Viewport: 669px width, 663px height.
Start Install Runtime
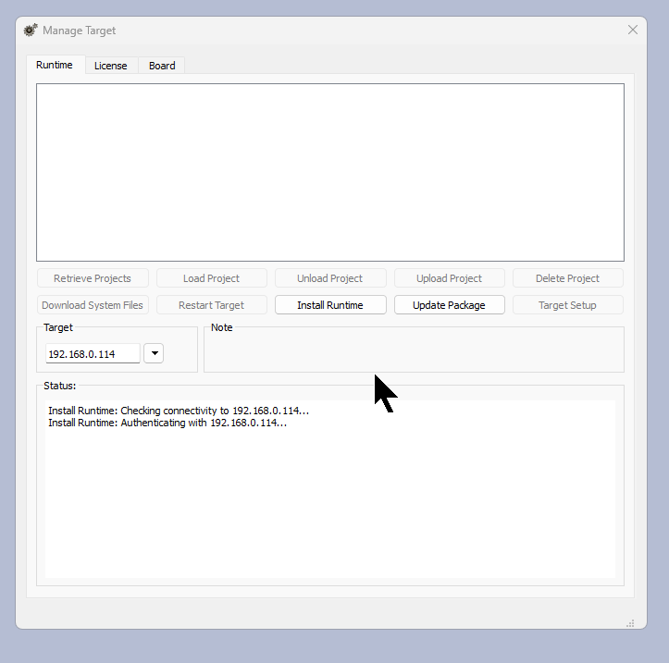329,305
